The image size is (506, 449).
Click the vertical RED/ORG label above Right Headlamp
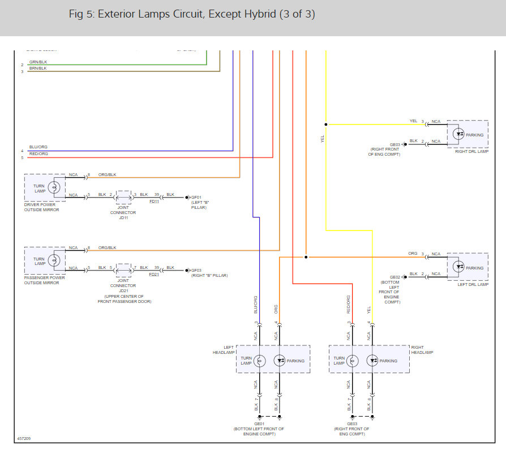[x=349, y=305]
